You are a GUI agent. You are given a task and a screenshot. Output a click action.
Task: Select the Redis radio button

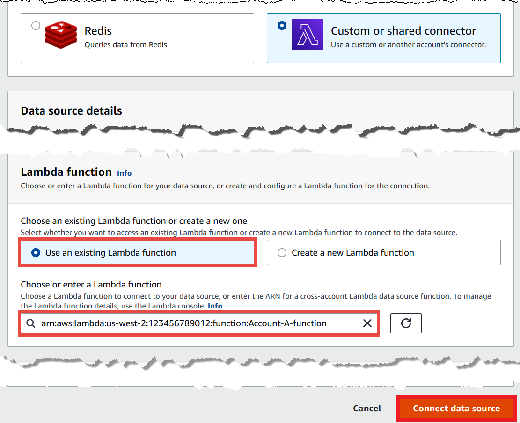coord(36,26)
